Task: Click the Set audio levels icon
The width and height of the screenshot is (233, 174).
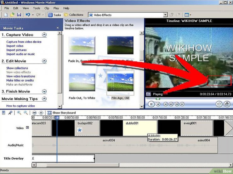Action: click(x=3, y=113)
